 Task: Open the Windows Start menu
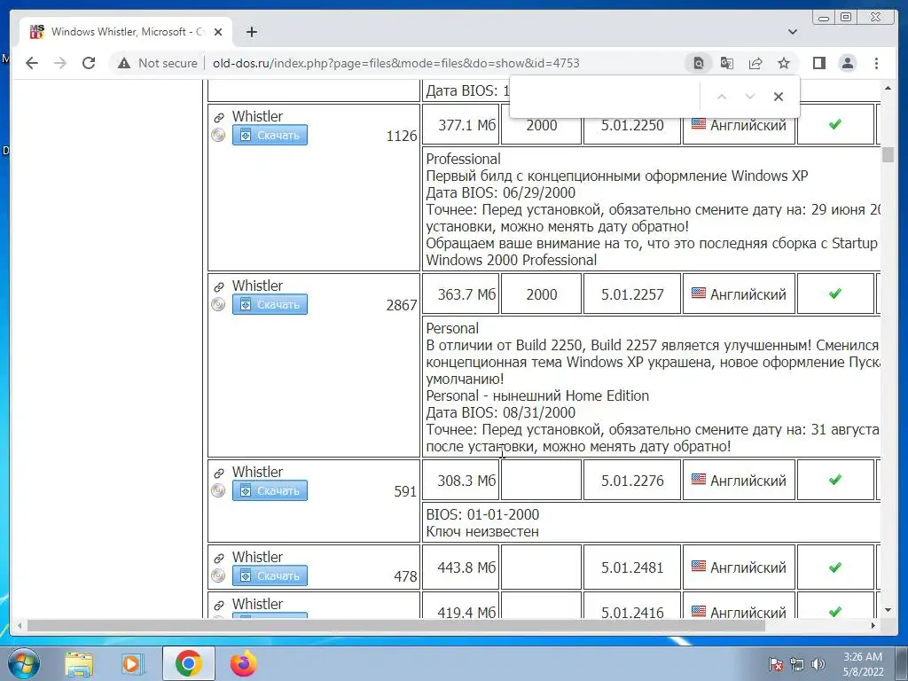[23, 663]
